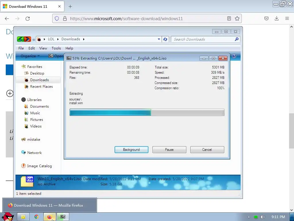Screen dimensions: 294x221
Task: Click the Favorites star icon
Action: [24, 66]
